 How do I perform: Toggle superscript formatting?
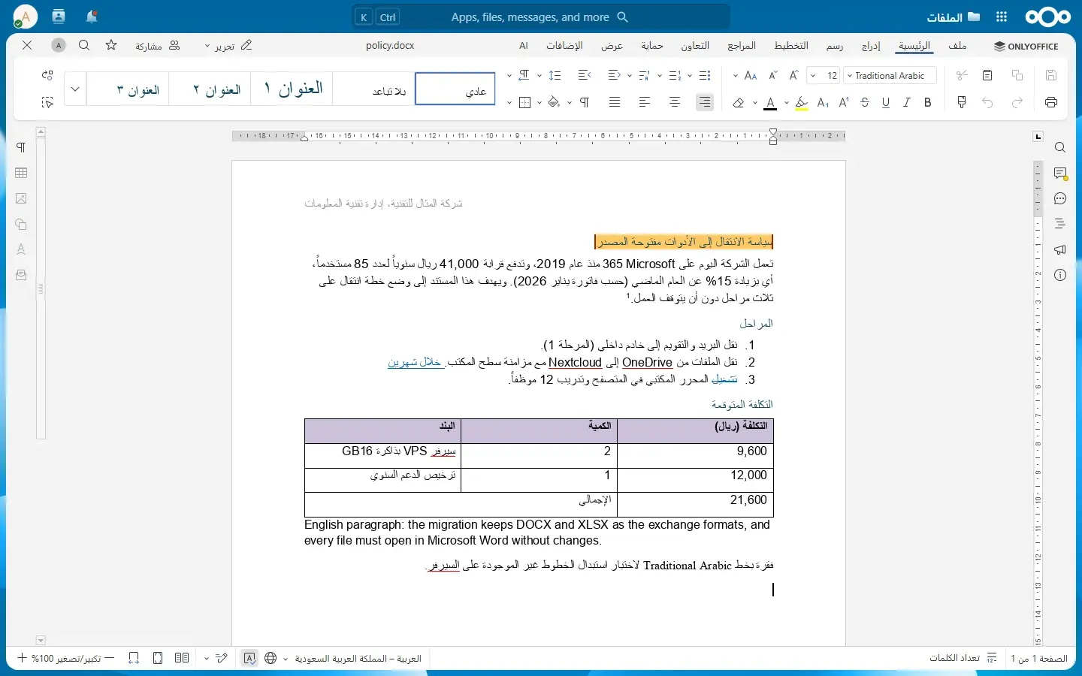pos(844,102)
